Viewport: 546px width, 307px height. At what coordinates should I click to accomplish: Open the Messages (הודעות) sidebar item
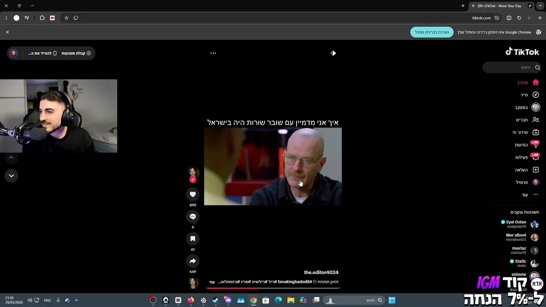(x=527, y=145)
